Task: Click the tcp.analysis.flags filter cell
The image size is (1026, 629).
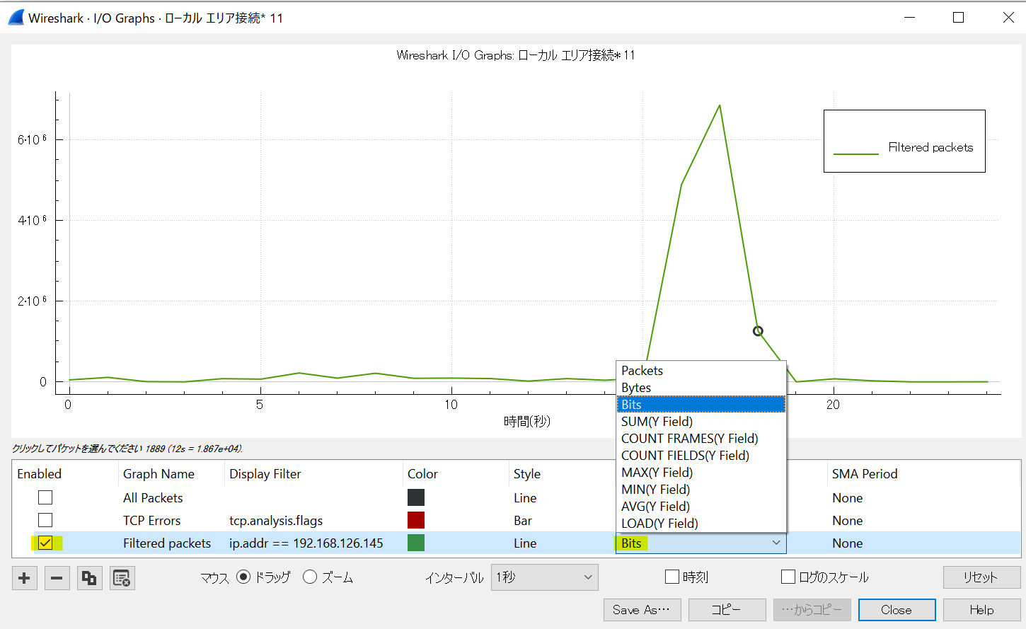Action: tap(276, 521)
